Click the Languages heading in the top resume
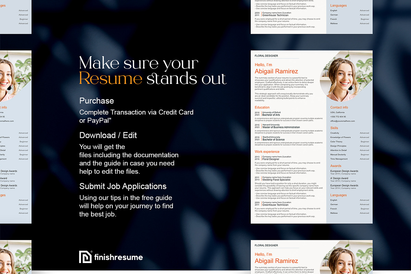Image resolution: width=411 pixels, height=274 pixels. click(338, 5)
